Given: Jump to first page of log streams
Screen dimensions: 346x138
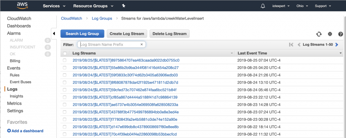Looking at the screenshot, I should point(291,45).
